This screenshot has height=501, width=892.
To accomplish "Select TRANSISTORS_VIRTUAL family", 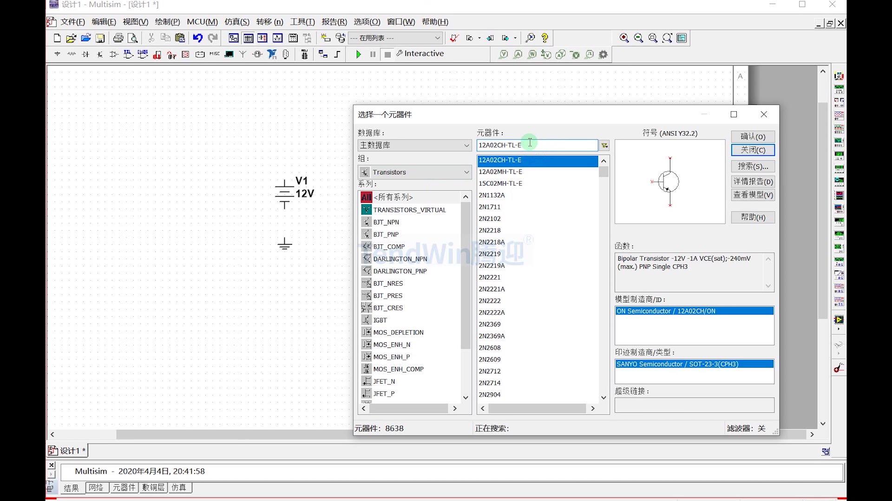I will 409,210.
